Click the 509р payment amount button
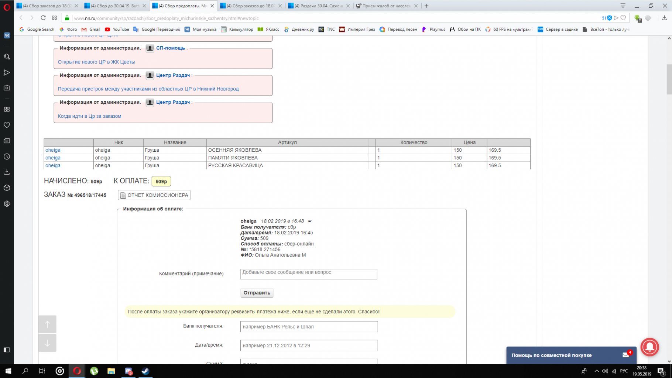Viewport: 672px width, 378px height. pos(161,181)
